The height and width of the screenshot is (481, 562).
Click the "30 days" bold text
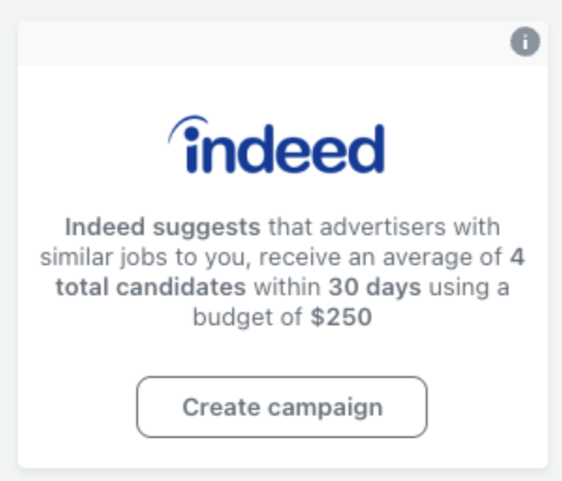pyautogui.click(x=375, y=287)
